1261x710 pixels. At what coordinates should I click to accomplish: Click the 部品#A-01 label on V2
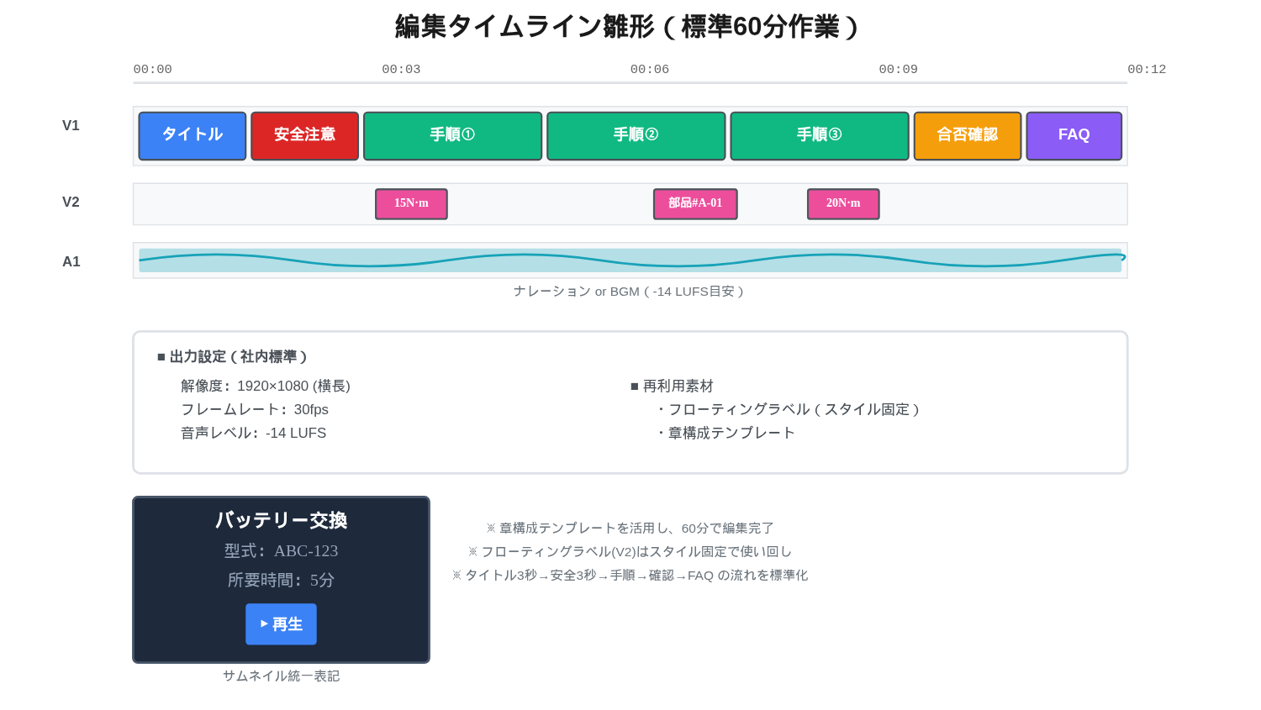(x=695, y=203)
